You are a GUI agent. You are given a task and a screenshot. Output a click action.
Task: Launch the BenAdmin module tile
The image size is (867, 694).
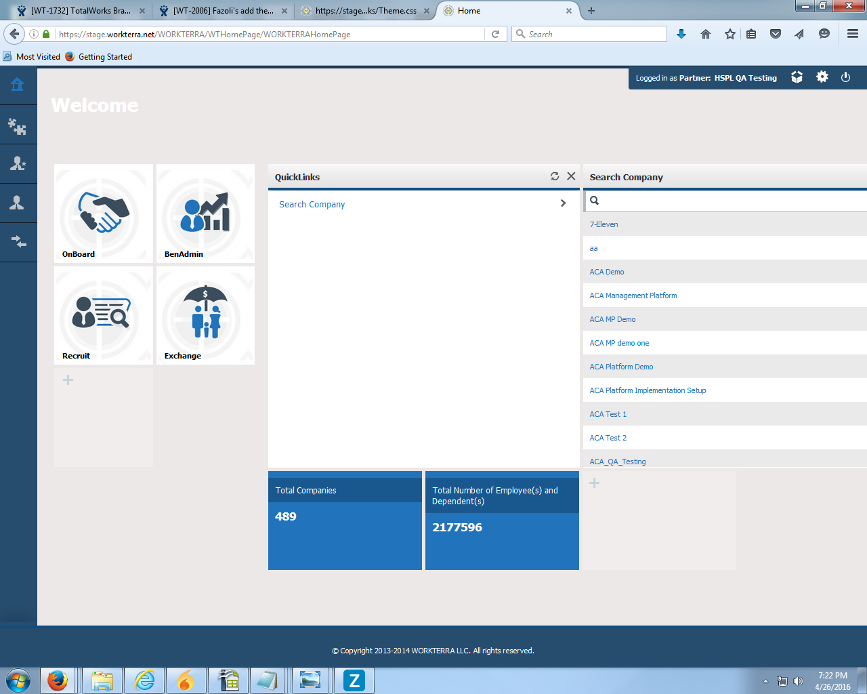[206, 213]
